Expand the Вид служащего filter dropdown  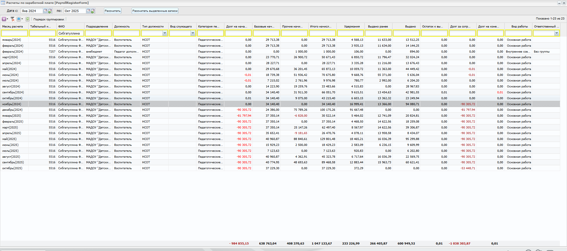point(193,33)
